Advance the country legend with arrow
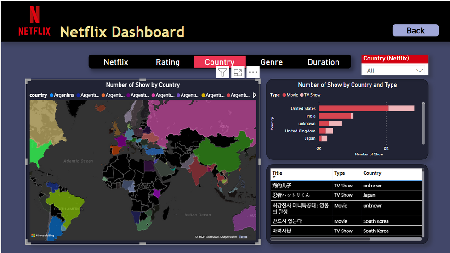 254,95
